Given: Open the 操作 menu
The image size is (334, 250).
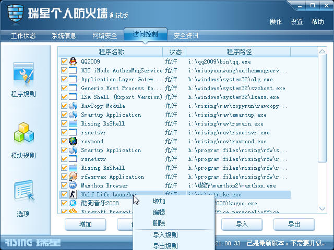Looking at the screenshot, I should 276,22.
